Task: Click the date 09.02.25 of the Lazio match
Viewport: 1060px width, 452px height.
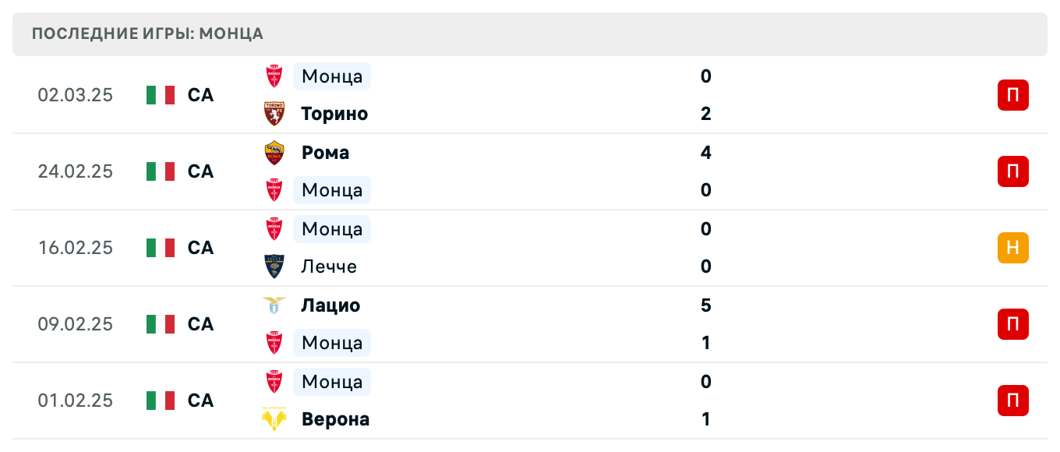Action: pos(76,324)
